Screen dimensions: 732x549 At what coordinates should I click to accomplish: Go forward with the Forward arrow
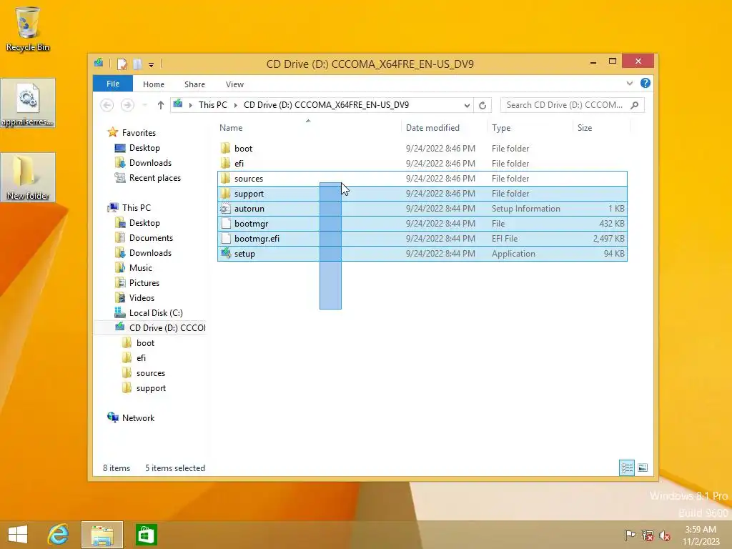tap(127, 105)
